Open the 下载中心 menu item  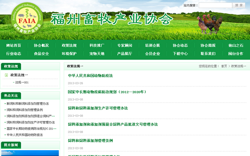(x=180, y=54)
